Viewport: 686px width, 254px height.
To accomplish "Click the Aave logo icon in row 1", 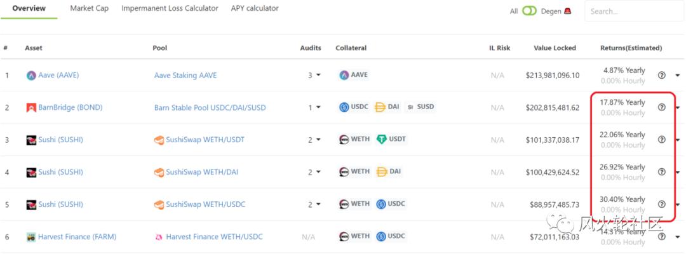I will click(31, 76).
